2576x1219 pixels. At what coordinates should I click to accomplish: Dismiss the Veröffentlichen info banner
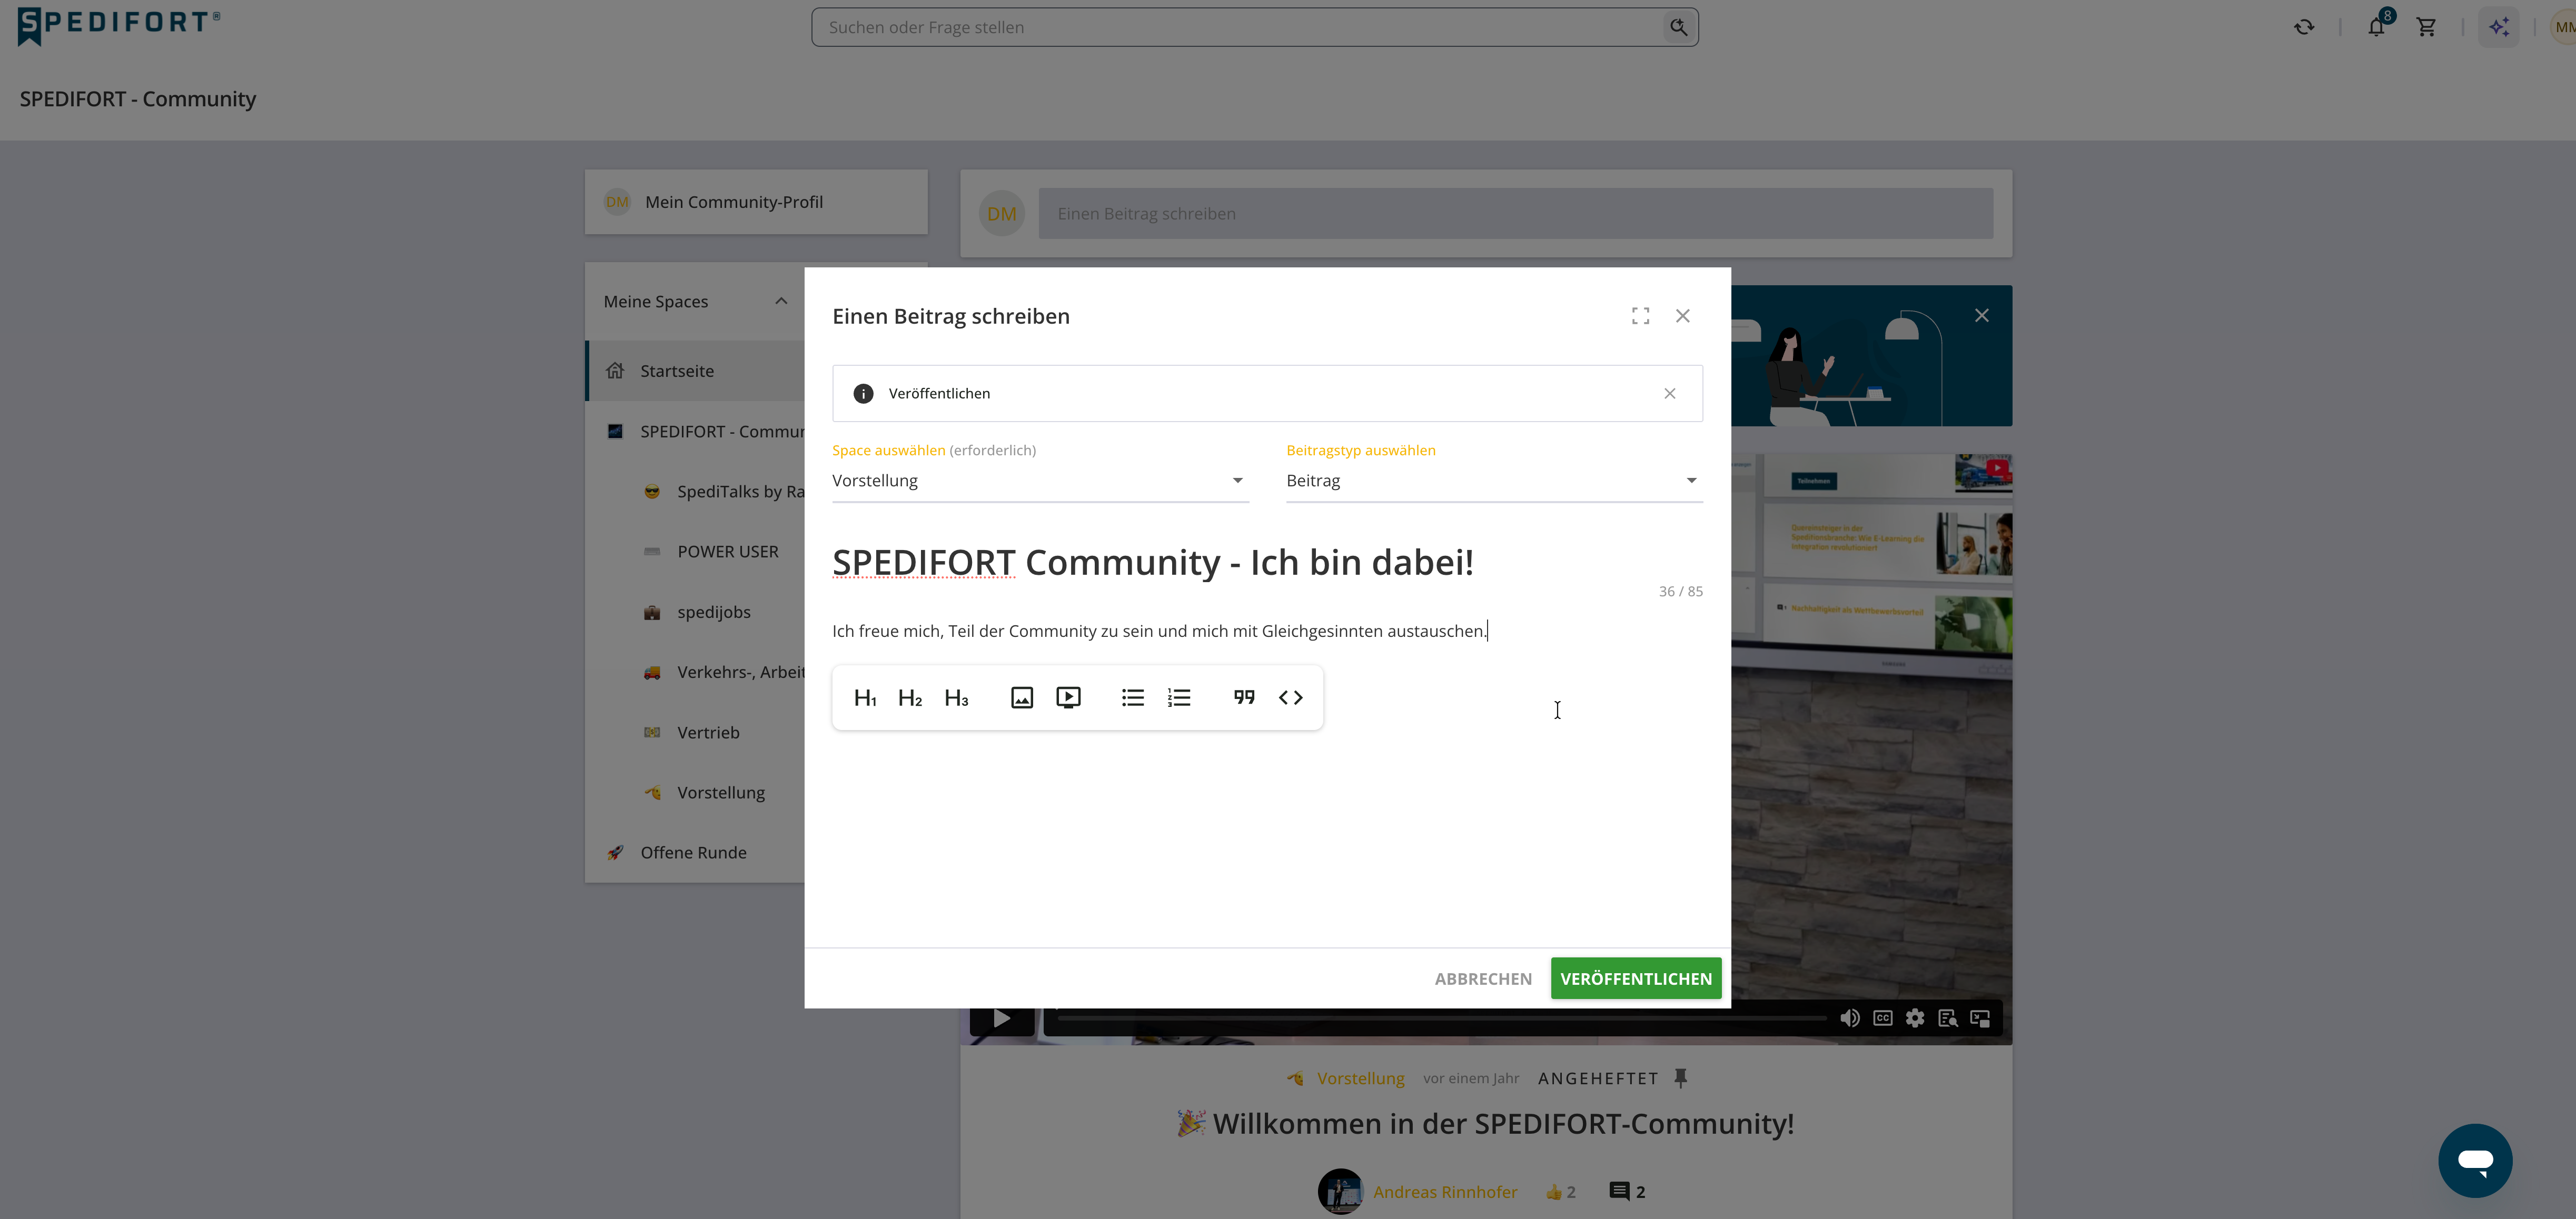[x=1669, y=394]
